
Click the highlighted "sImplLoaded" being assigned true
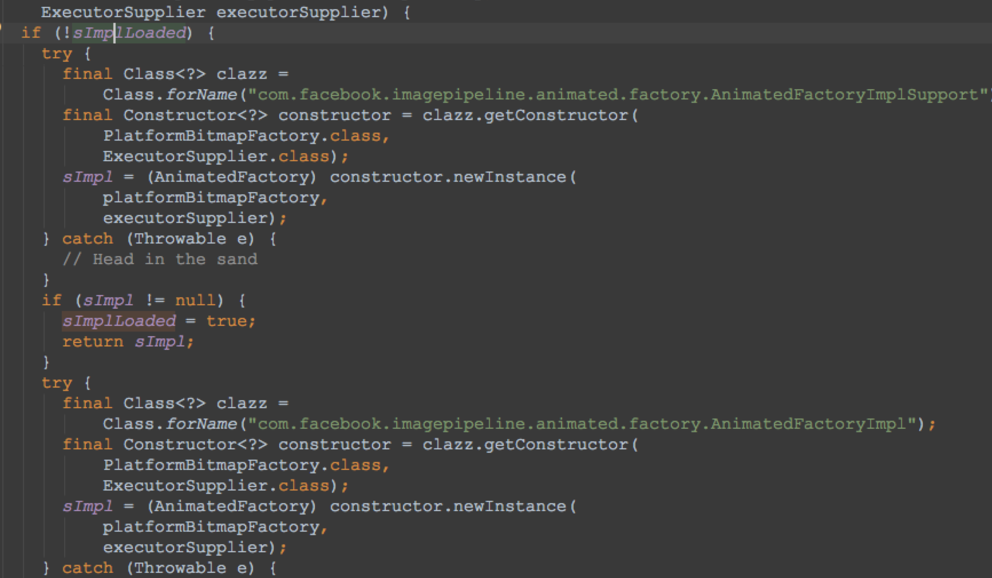119,321
